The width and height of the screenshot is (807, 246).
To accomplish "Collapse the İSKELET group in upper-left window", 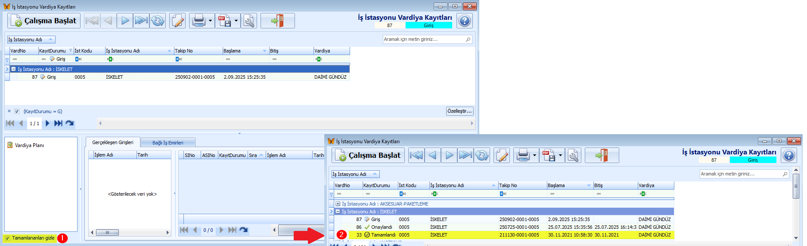I will tap(14, 69).
